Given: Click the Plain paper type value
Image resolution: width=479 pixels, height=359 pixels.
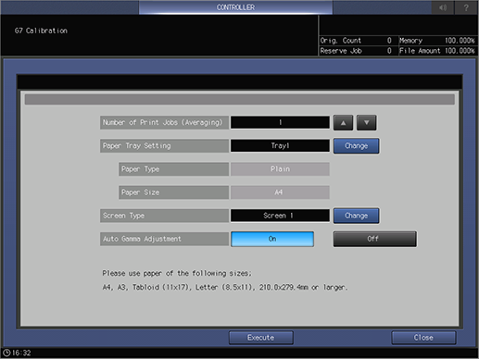Looking at the screenshot, I should pyautogui.click(x=280, y=169).
